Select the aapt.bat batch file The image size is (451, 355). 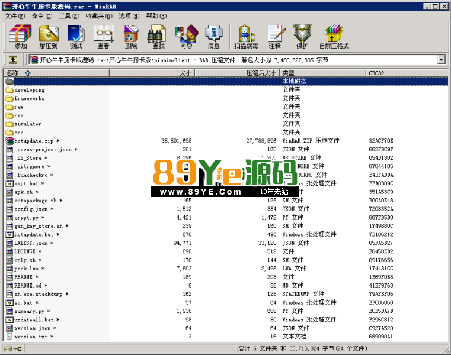coord(25,183)
